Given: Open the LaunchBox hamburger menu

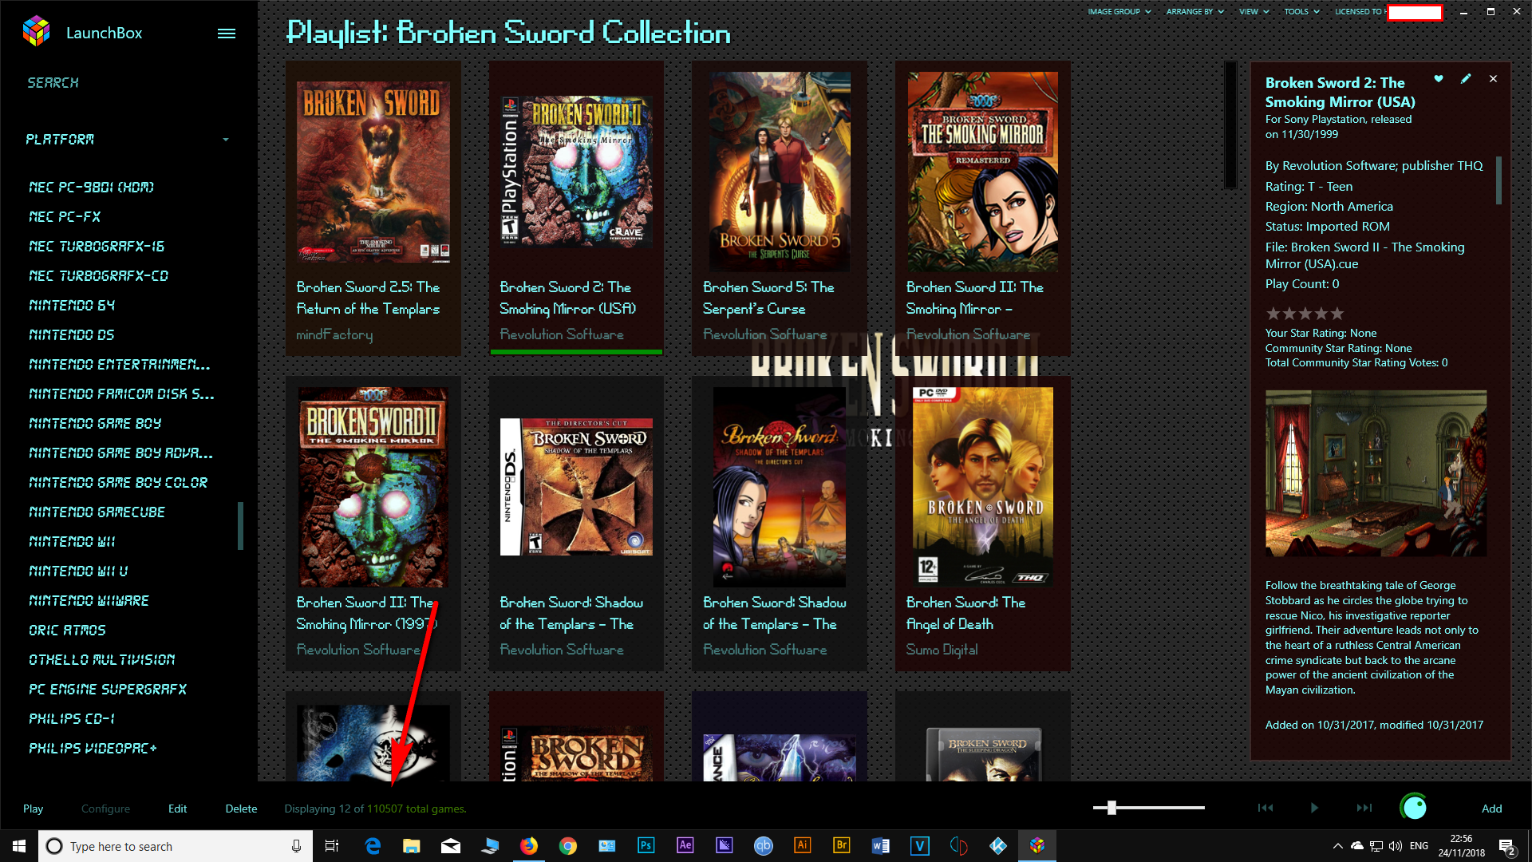Looking at the screenshot, I should pos(227,34).
